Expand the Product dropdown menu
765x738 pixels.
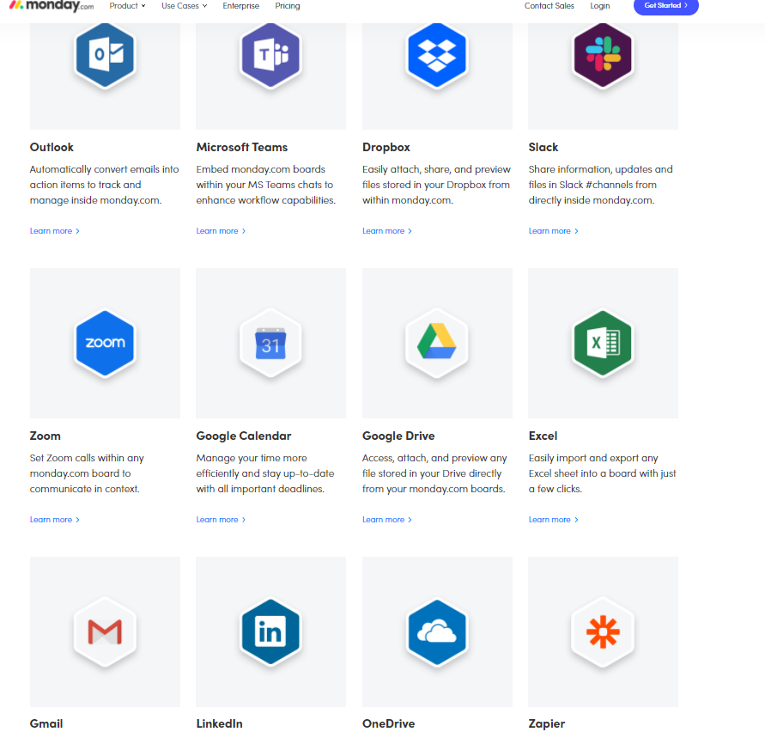127,6
